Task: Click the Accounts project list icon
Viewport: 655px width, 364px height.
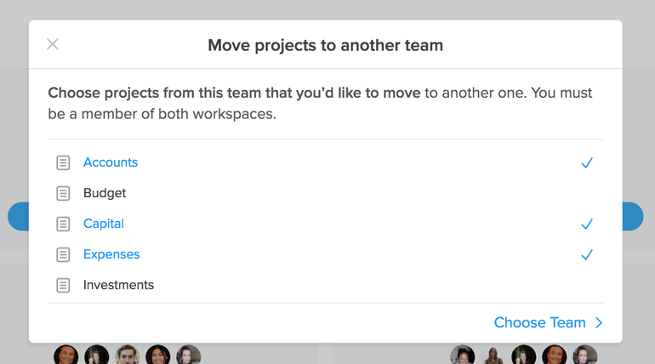Action: 63,162
